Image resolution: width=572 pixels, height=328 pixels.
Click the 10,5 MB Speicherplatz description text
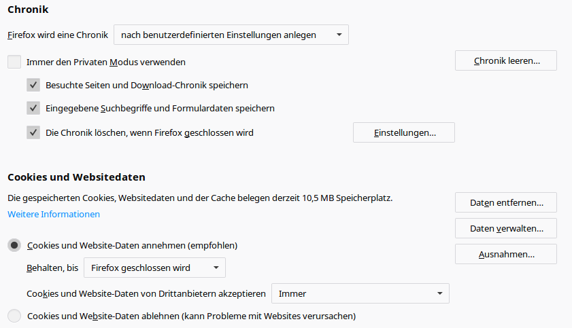point(200,198)
